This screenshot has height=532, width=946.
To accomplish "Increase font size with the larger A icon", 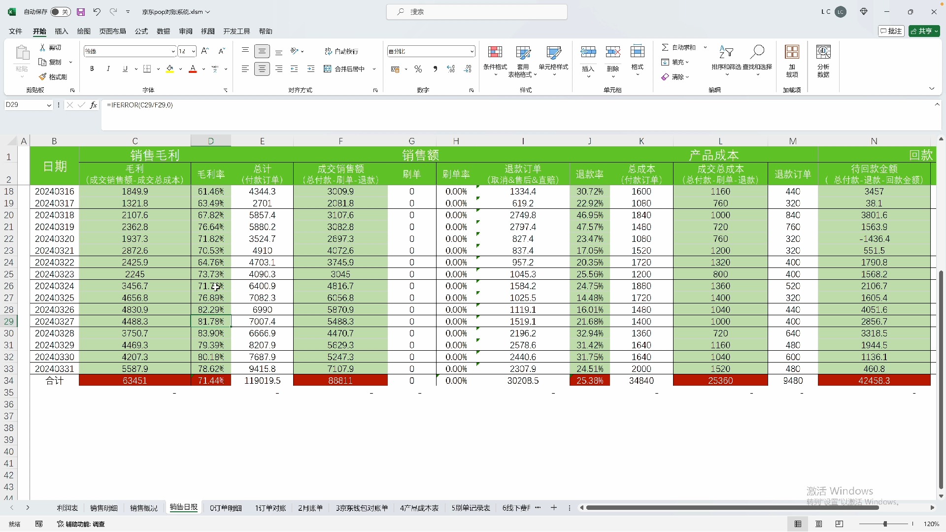I will coord(205,51).
